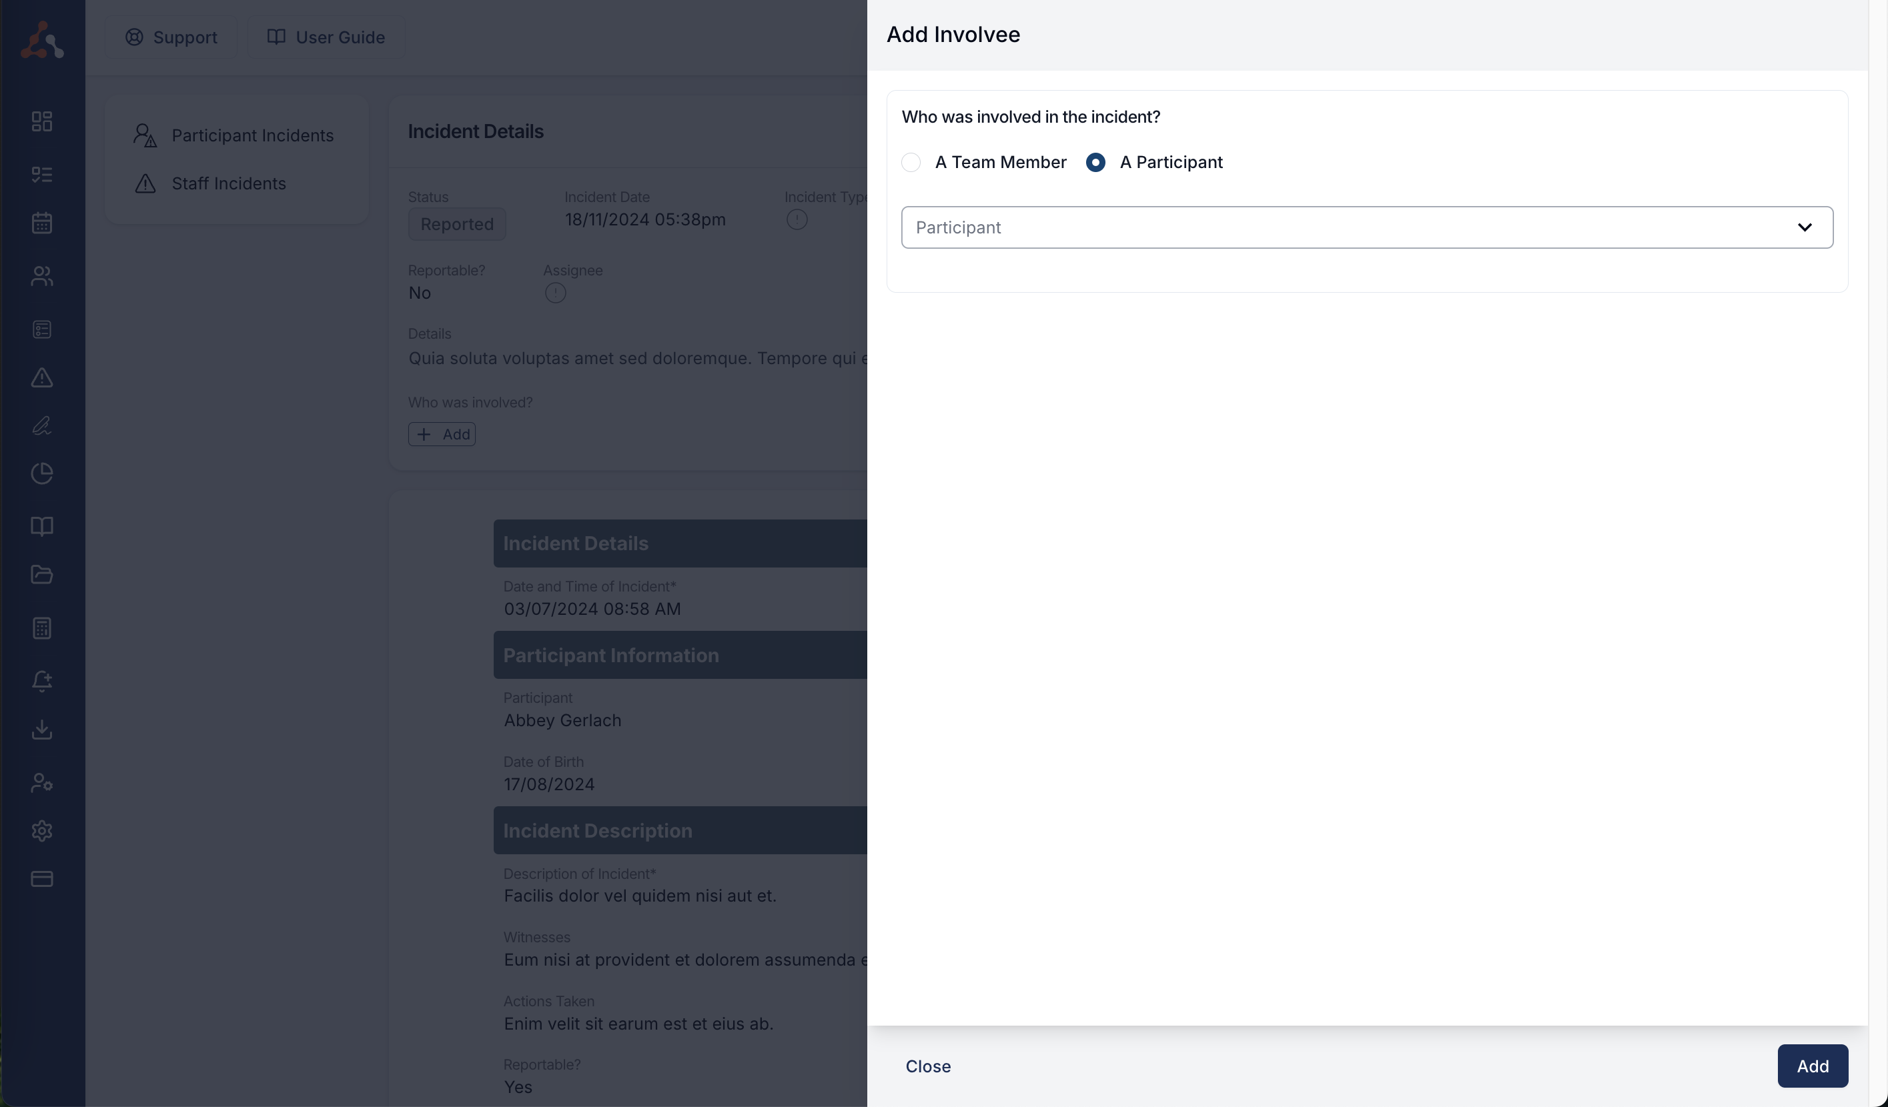
Task: Click the Add button under Who was involved
Action: [x=442, y=434]
